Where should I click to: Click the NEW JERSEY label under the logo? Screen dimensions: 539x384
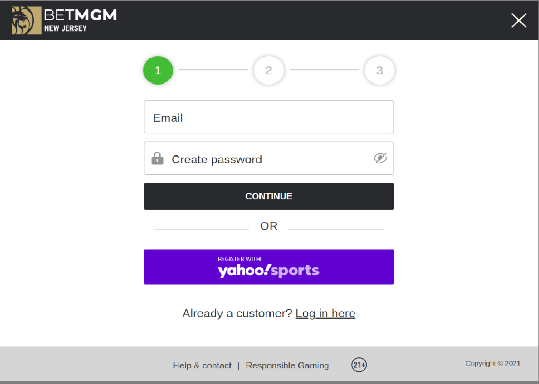point(65,28)
